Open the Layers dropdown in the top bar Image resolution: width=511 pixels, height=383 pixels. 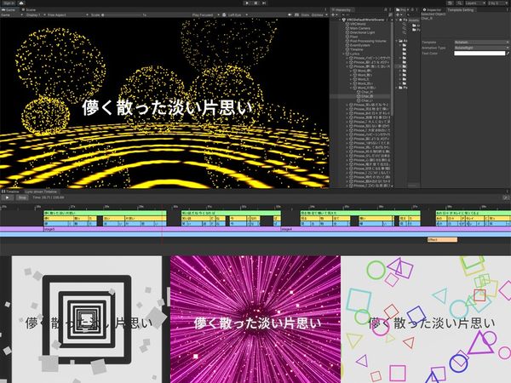click(475, 3)
